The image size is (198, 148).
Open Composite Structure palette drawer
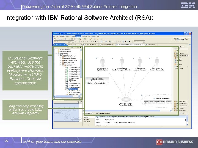[x=181, y=101]
